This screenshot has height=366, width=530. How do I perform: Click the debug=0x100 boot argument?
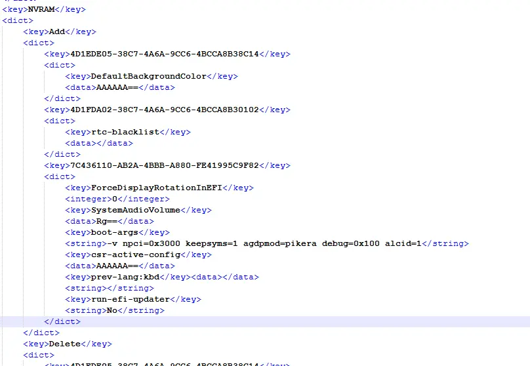[x=350, y=243]
